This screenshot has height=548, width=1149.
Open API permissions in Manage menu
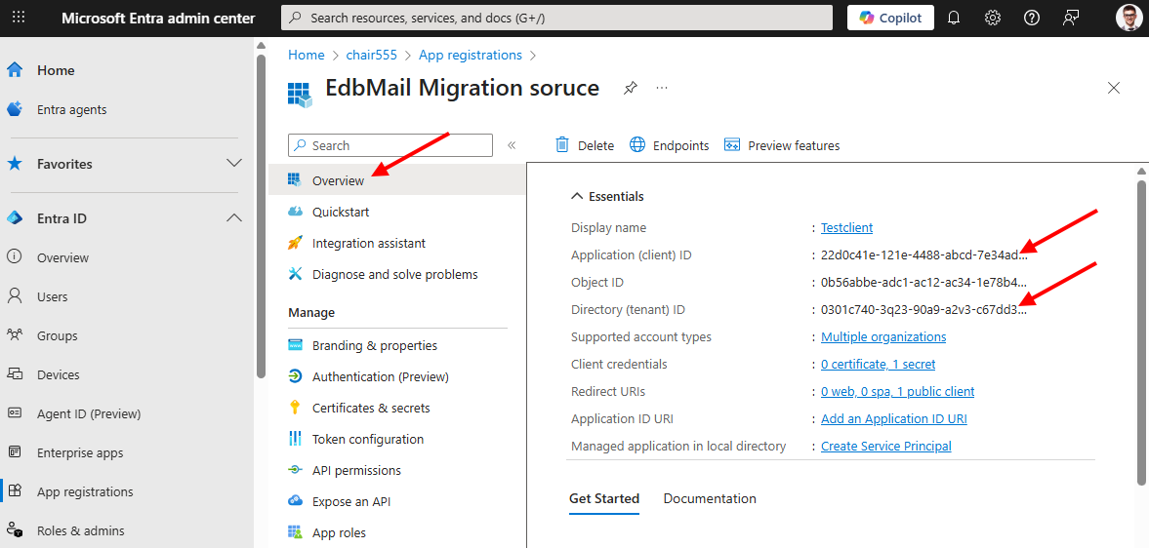click(356, 470)
